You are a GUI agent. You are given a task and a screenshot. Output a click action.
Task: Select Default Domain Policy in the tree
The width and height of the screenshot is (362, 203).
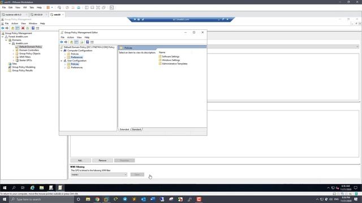[x=30, y=47]
